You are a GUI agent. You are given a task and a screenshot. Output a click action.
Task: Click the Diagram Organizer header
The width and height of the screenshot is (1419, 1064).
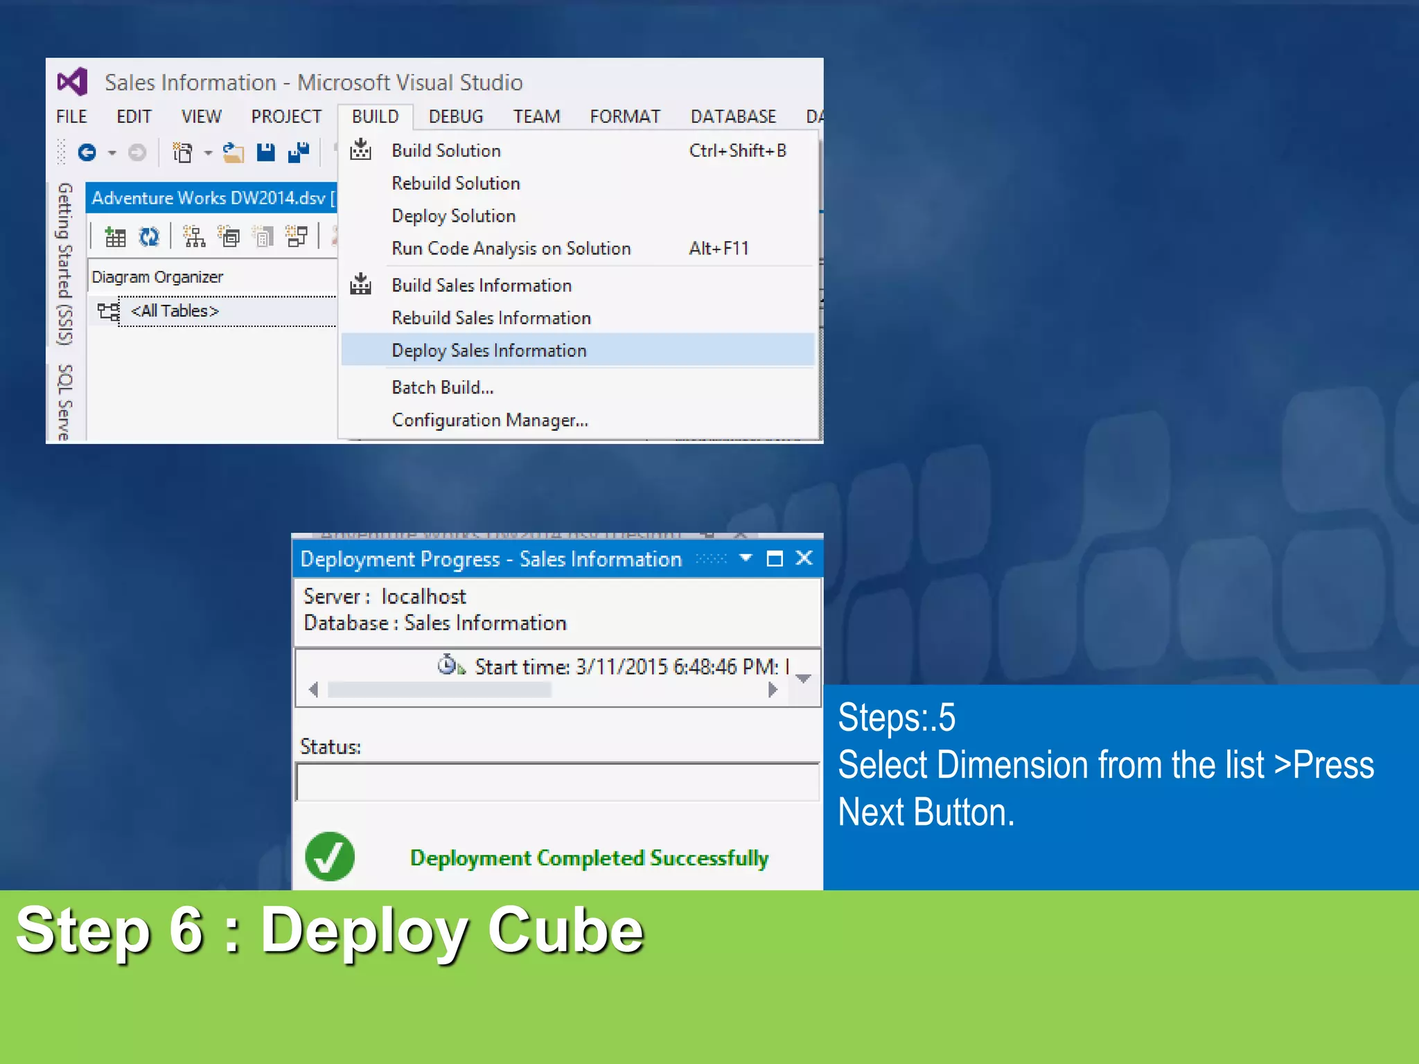click(x=212, y=277)
